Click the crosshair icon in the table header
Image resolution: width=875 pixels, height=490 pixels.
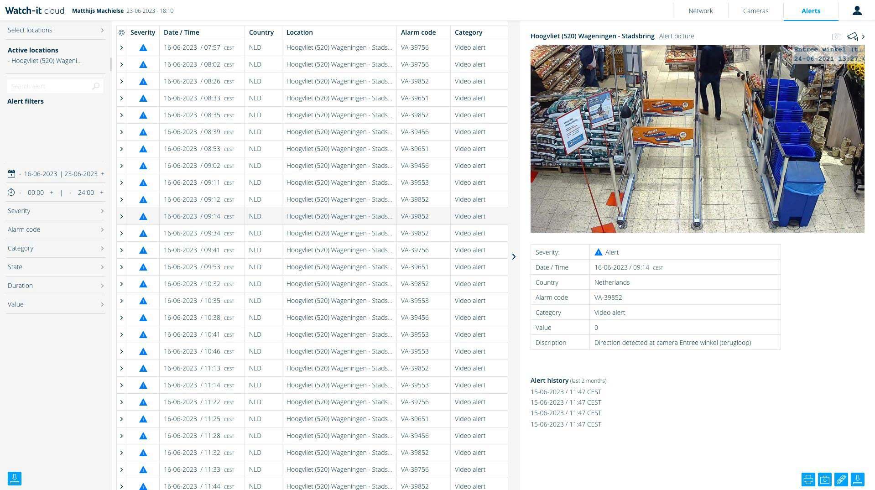click(x=121, y=32)
